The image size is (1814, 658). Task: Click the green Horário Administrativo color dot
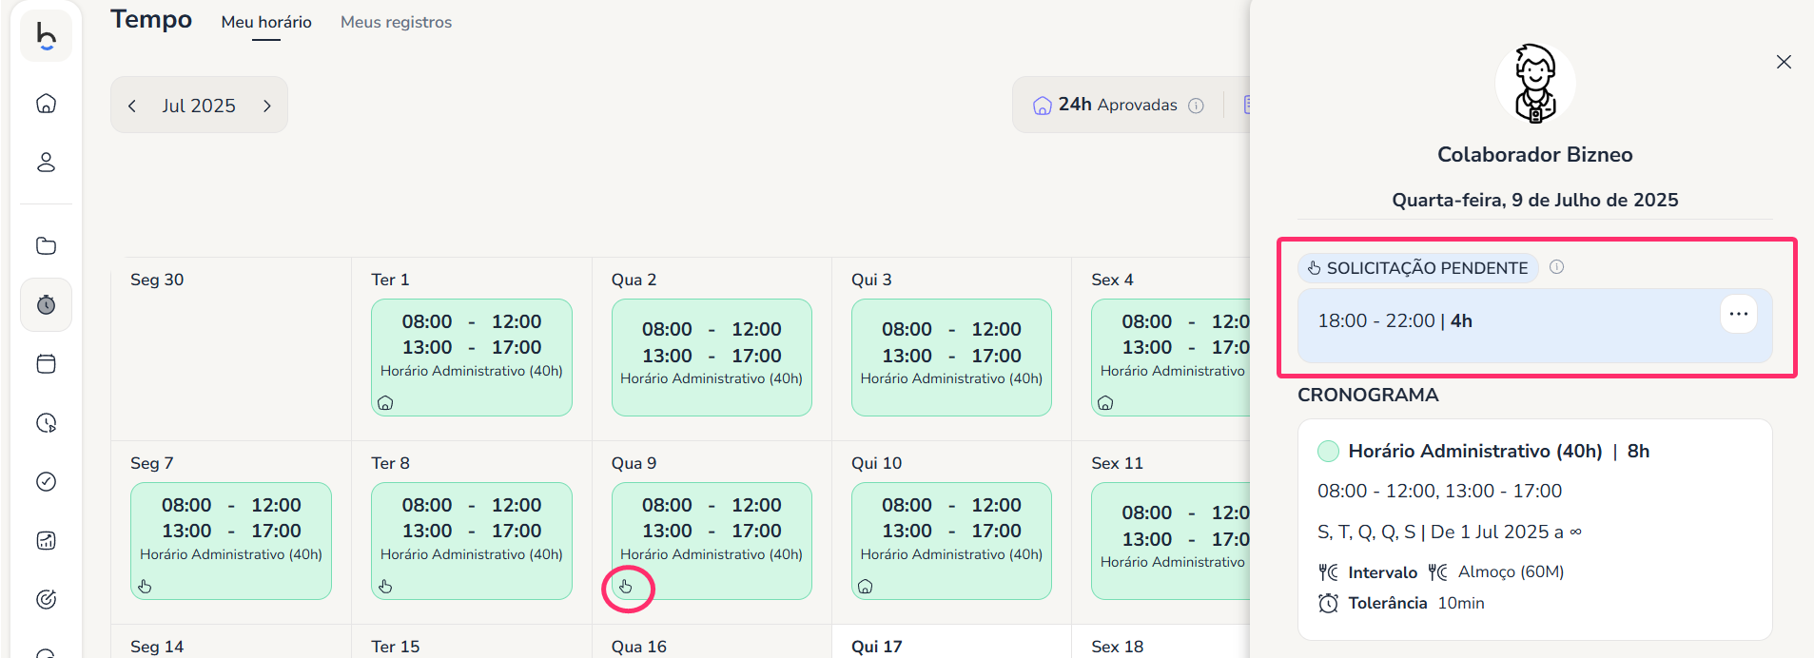[x=1328, y=452]
